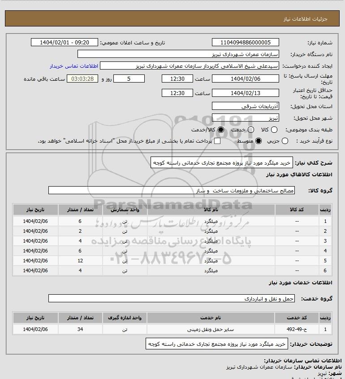Screen dimensions: 345x379
Task: Click the شرح کلی نیاز description field
Action: click(222, 162)
